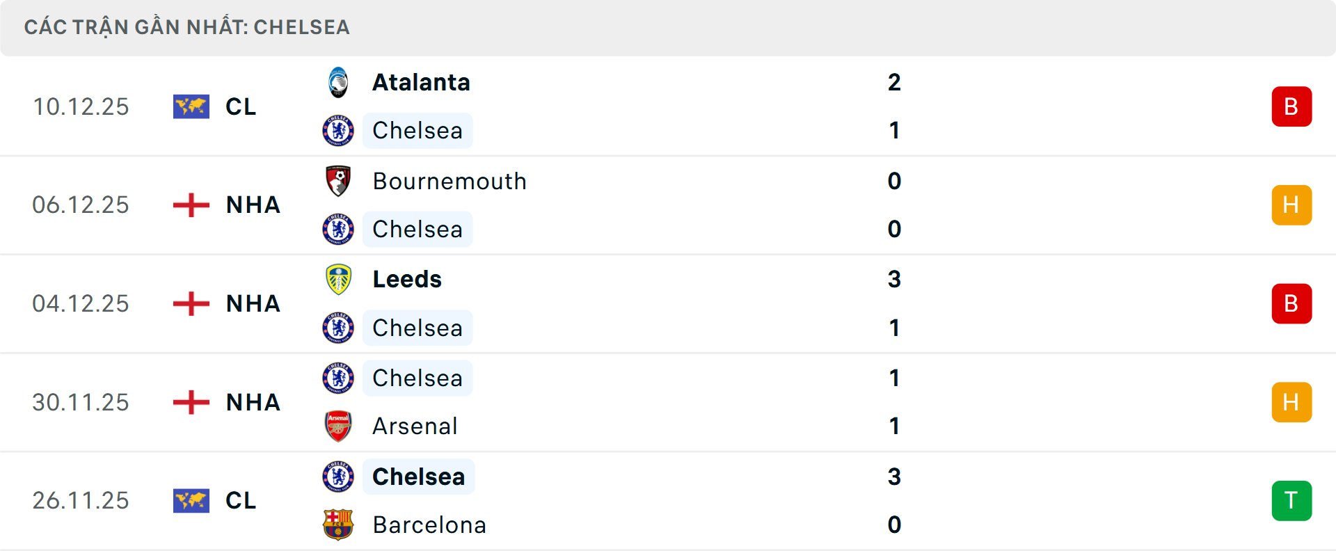Click the orange H badge for Bournemouth match
1336x551 pixels.
(1291, 205)
